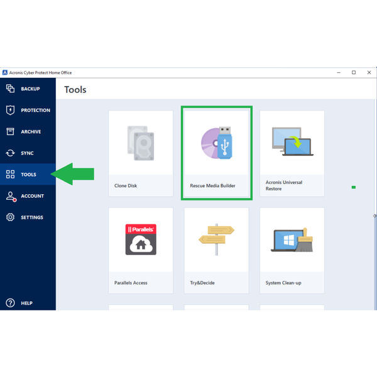The width and height of the screenshot is (377, 377).
Task: Select BACKUP label in sidebar
Action: 30,89
